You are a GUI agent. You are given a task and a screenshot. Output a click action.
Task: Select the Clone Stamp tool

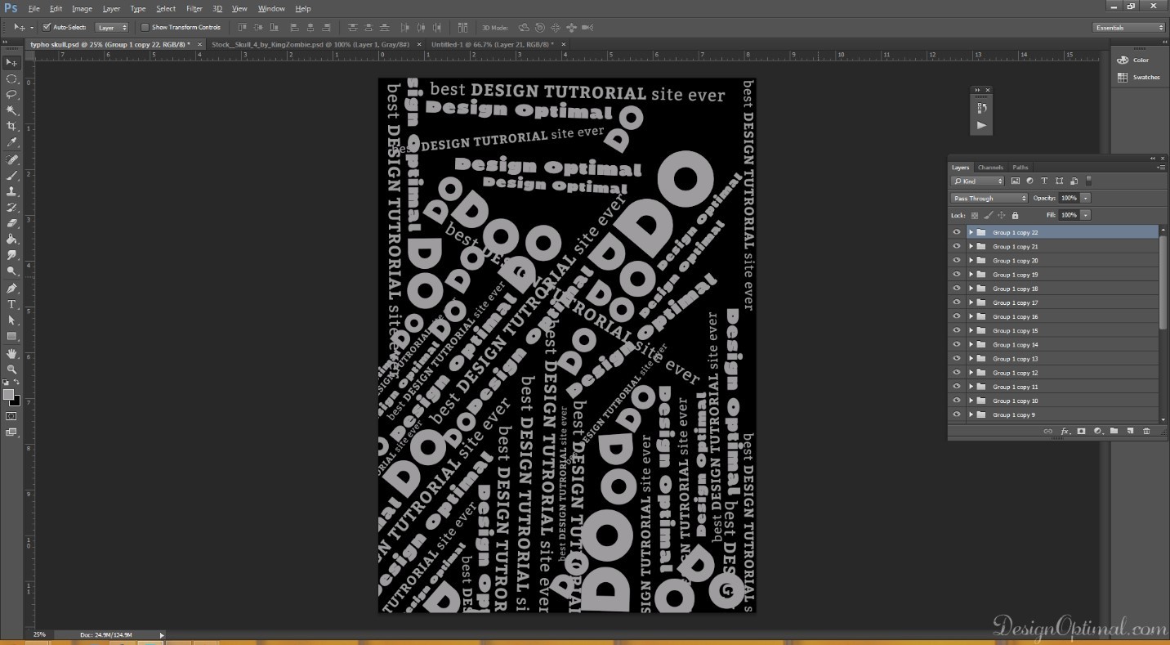(x=11, y=190)
